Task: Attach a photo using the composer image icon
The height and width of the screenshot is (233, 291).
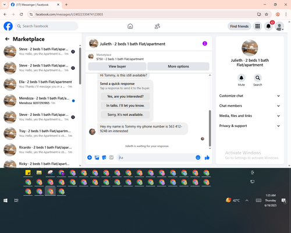Action: 97,157
